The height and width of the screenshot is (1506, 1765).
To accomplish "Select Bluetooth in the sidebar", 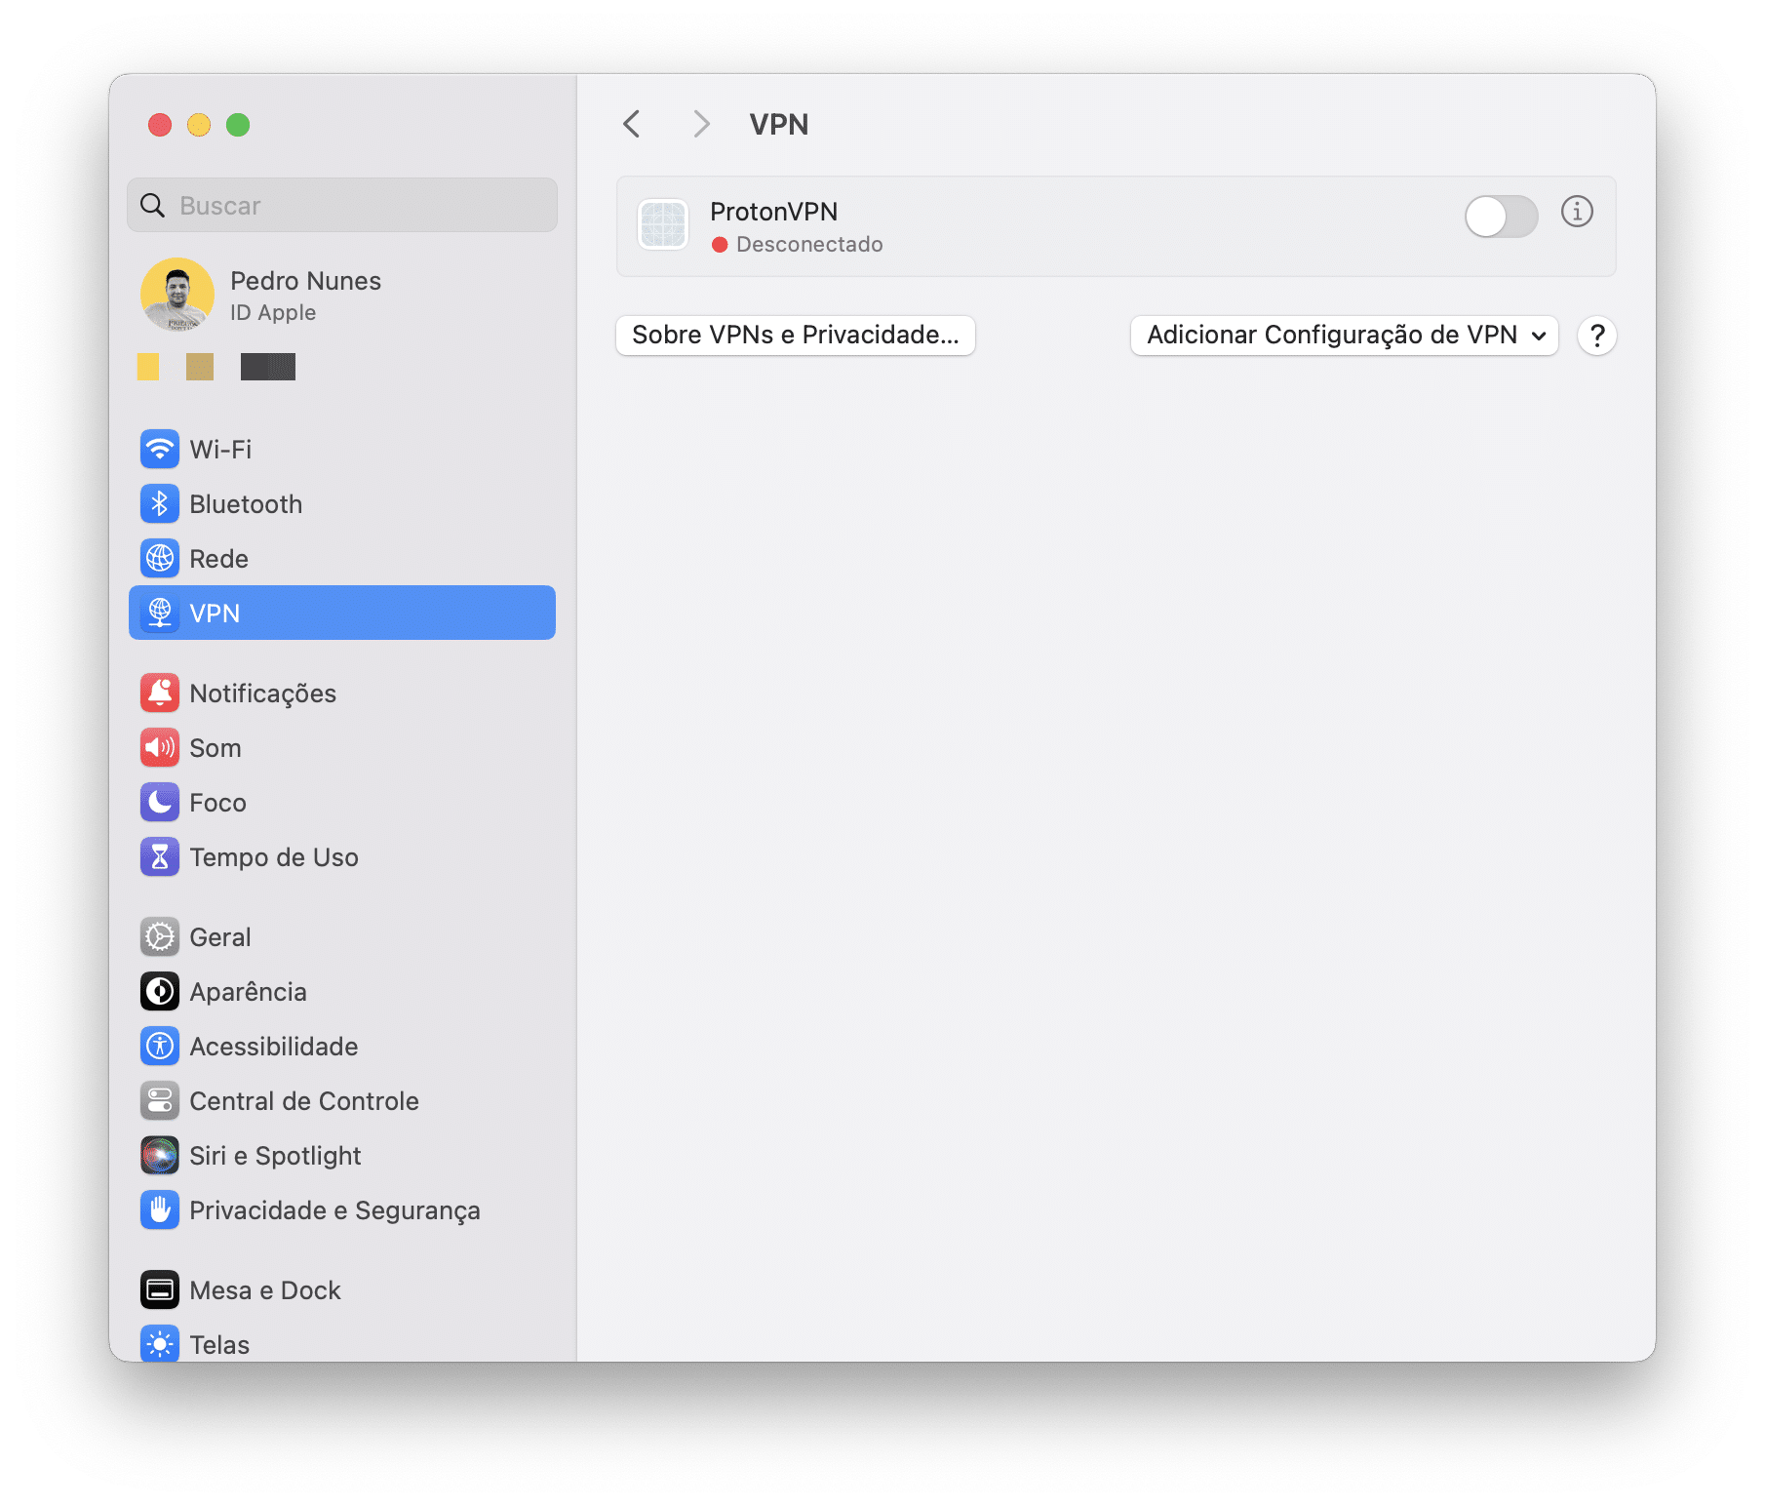I will tap(342, 503).
